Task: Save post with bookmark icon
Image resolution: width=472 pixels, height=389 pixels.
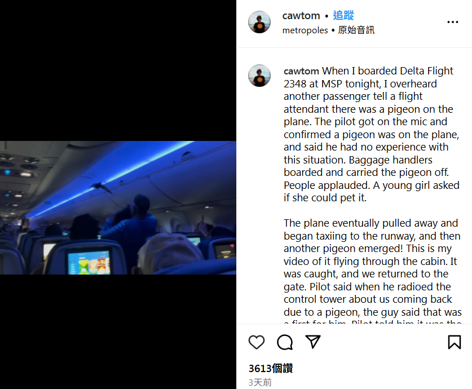Action: click(455, 342)
